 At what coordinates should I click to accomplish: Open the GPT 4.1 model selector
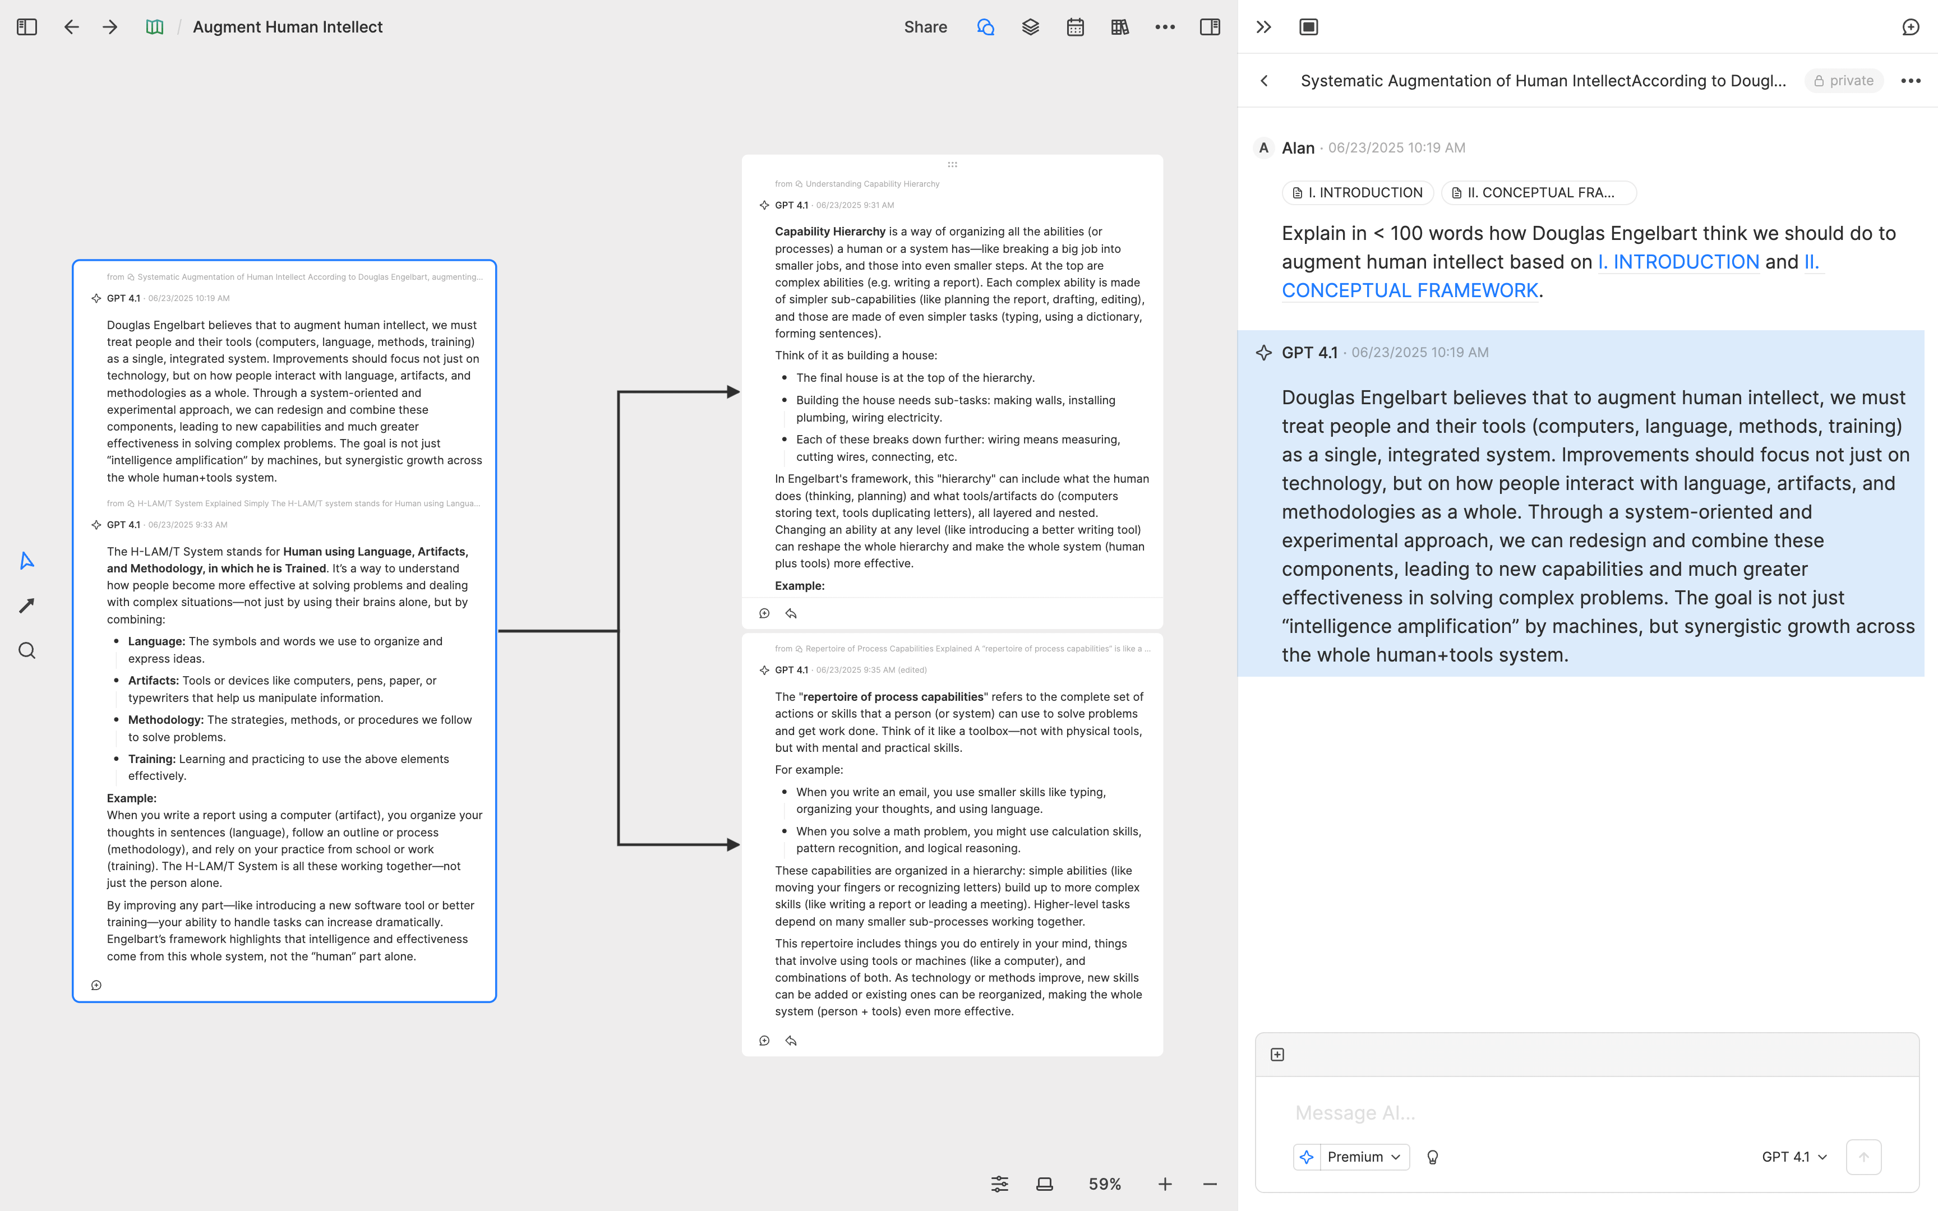tap(1794, 1157)
